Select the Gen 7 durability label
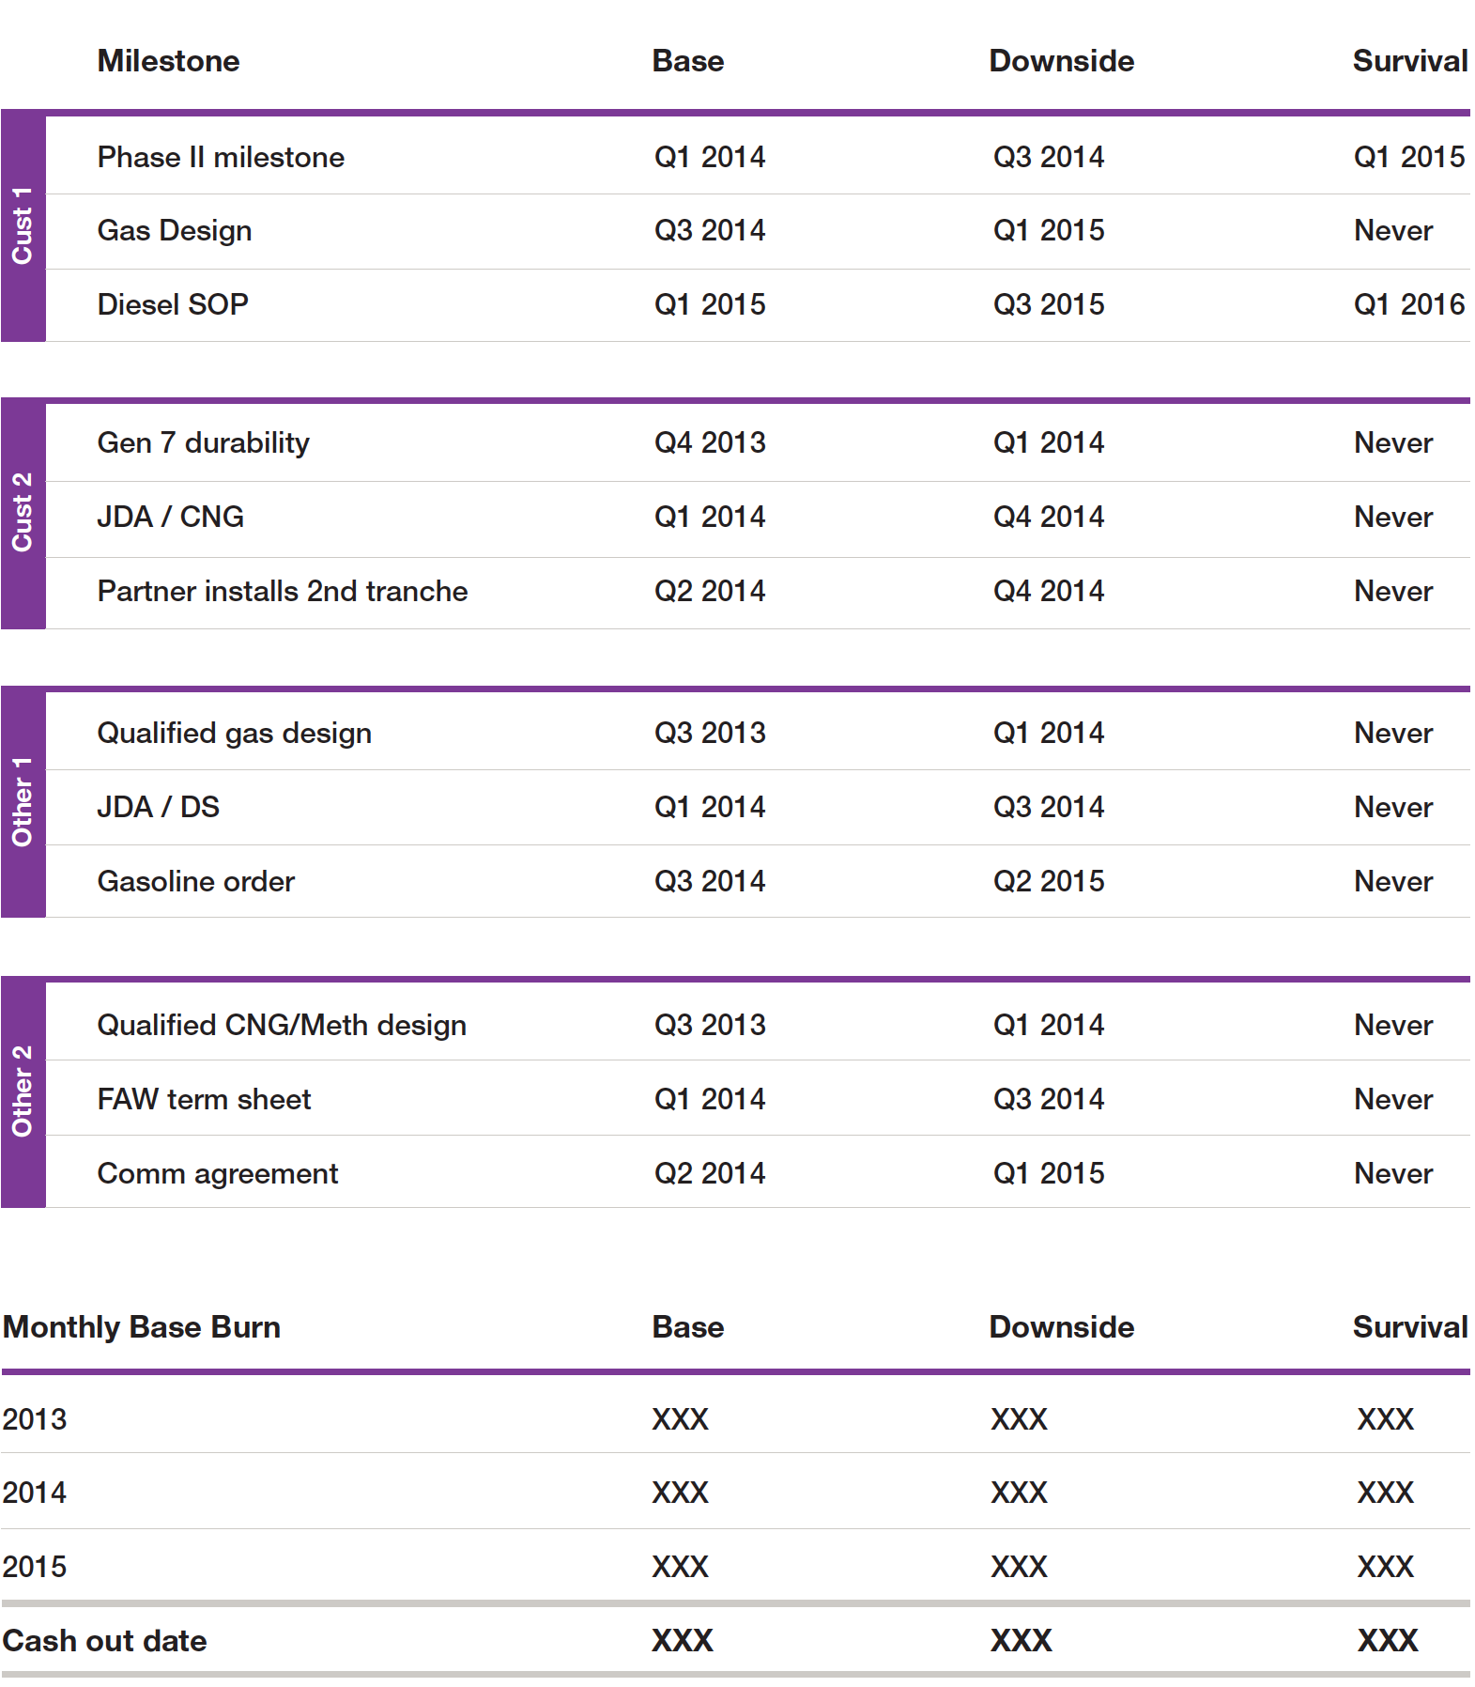Image resolution: width=1475 pixels, height=1687 pixels. tap(204, 442)
